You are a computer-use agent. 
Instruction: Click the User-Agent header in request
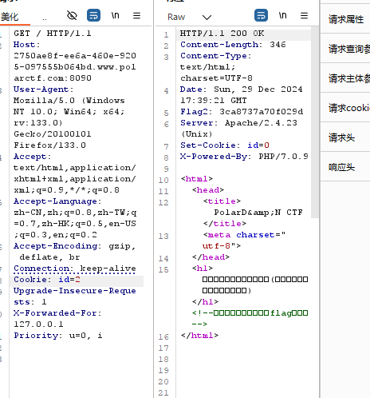pos(43,90)
